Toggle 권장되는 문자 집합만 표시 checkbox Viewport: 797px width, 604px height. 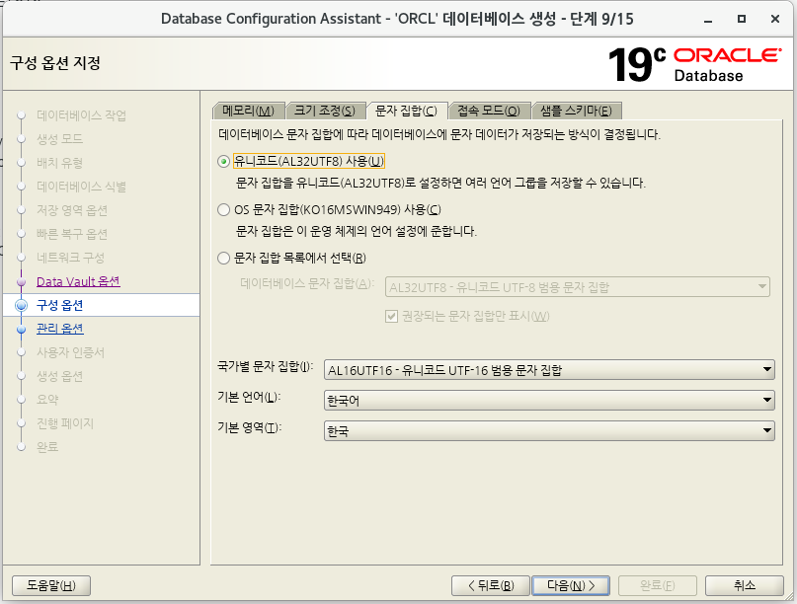(x=391, y=317)
